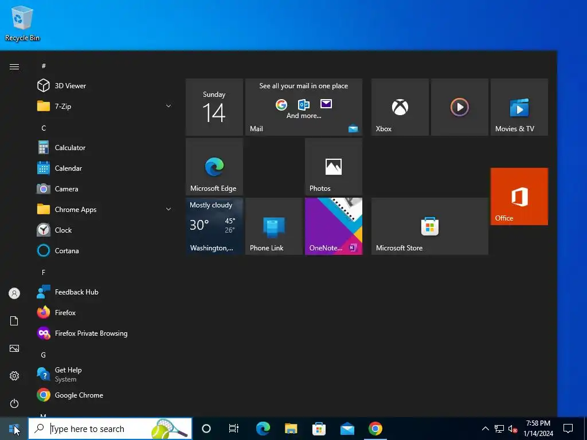
Task: Open 3D Viewer from the app list
Action: pyautogui.click(x=105, y=86)
